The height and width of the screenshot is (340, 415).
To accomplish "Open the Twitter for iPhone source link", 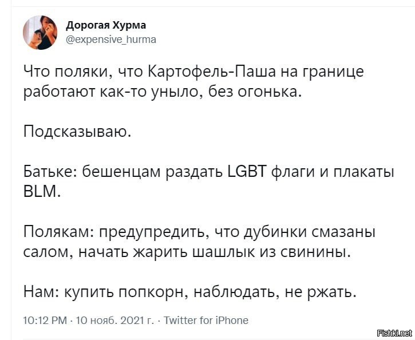I will [x=206, y=321].
